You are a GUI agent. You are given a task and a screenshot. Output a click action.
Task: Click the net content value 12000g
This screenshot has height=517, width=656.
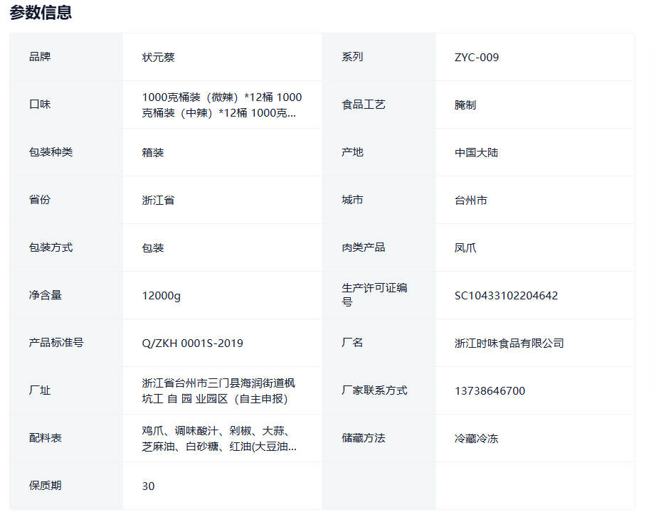tap(162, 295)
